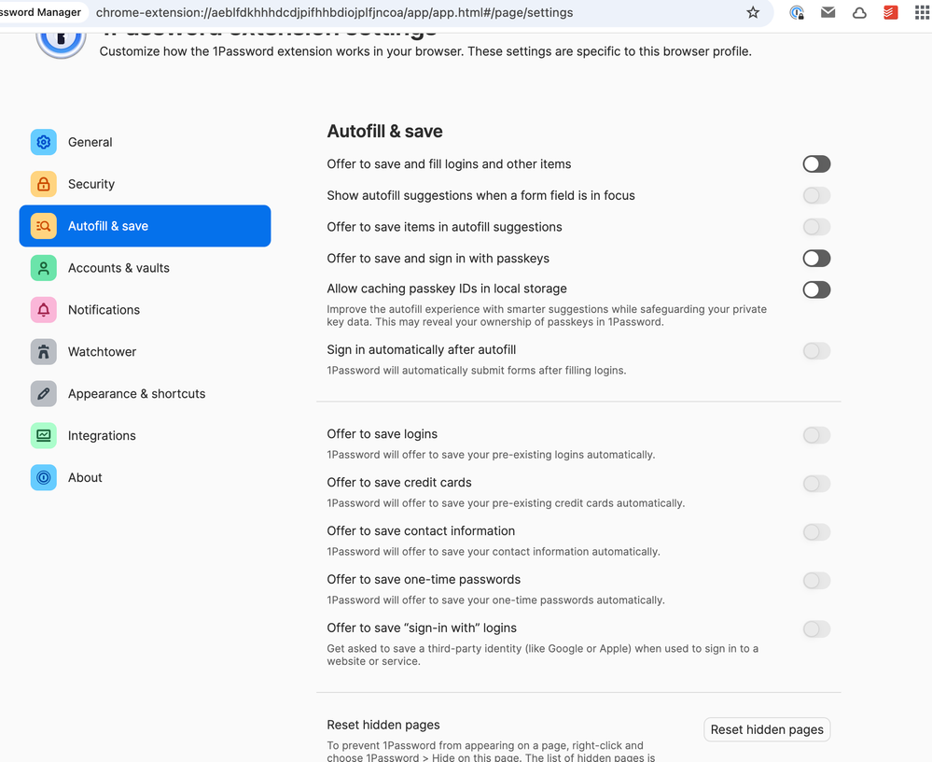Toggle Allow caching passkey IDs in local storage
Image resolution: width=932 pixels, height=762 pixels.
(x=816, y=289)
